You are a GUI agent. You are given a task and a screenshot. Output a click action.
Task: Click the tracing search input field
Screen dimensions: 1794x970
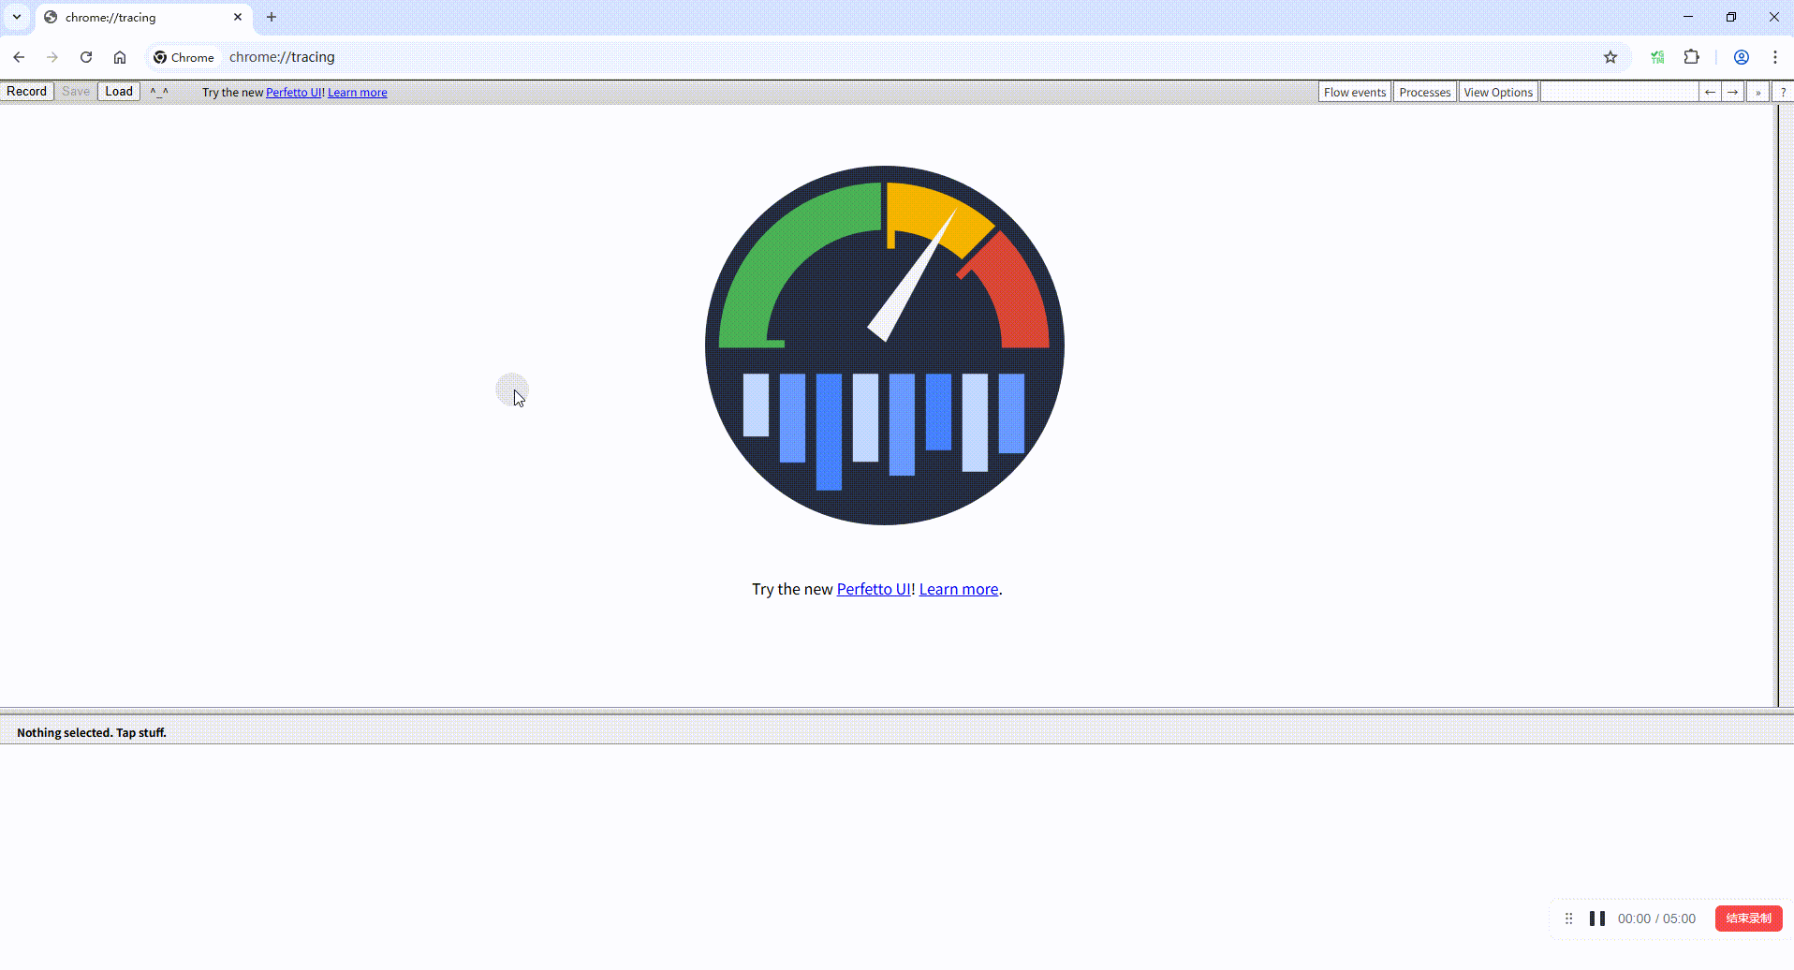coord(1620,91)
